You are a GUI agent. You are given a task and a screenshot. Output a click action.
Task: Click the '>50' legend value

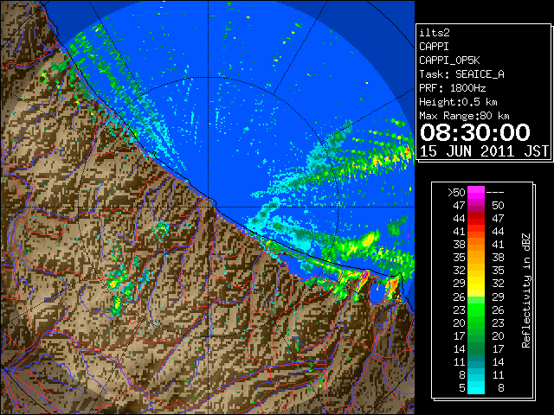click(456, 193)
